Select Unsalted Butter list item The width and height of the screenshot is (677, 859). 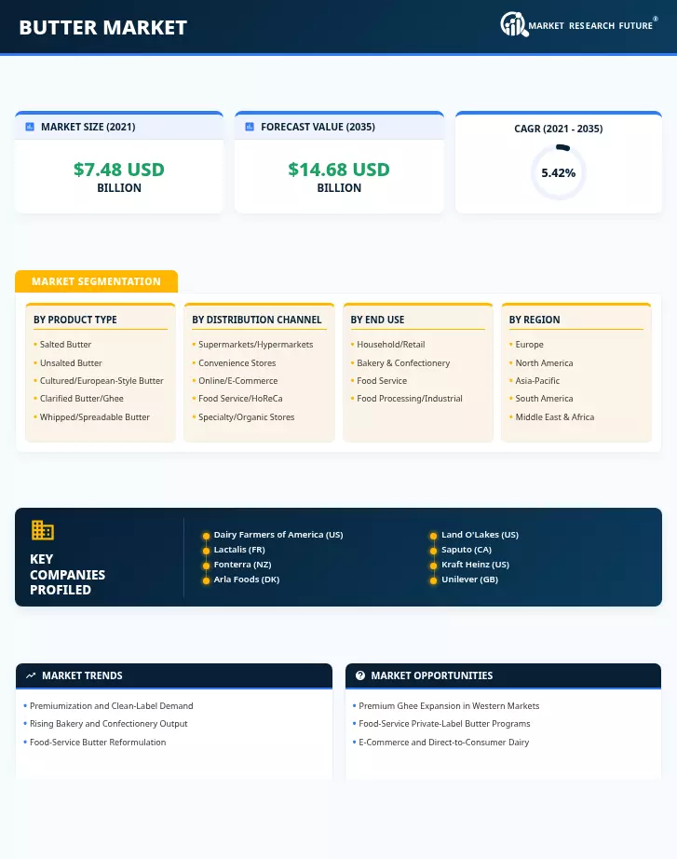pyautogui.click(x=71, y=362)
